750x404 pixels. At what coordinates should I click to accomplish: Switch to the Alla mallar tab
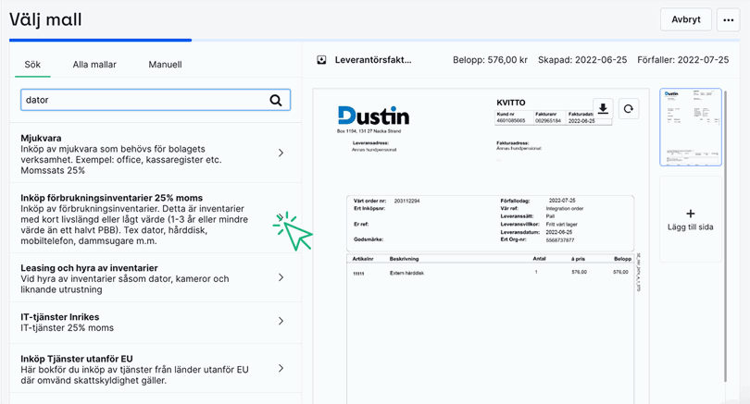(x=94, y=65)
